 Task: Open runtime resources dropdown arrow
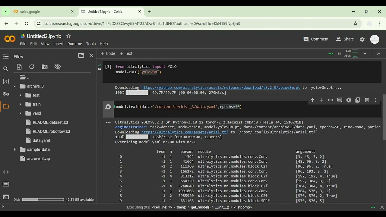tap(365, 54)
